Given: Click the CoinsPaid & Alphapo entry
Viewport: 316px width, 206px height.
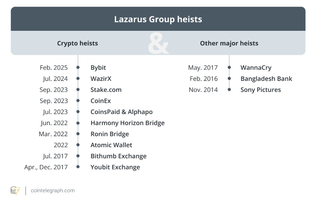Looking at the screenshot, I should pyautogui.click(x=122, y=112).
